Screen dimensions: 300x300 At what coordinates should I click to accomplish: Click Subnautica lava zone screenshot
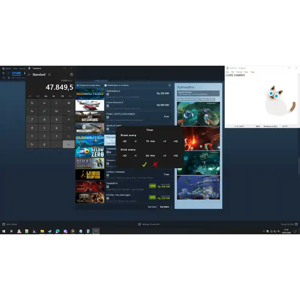(x=202, y=138)
